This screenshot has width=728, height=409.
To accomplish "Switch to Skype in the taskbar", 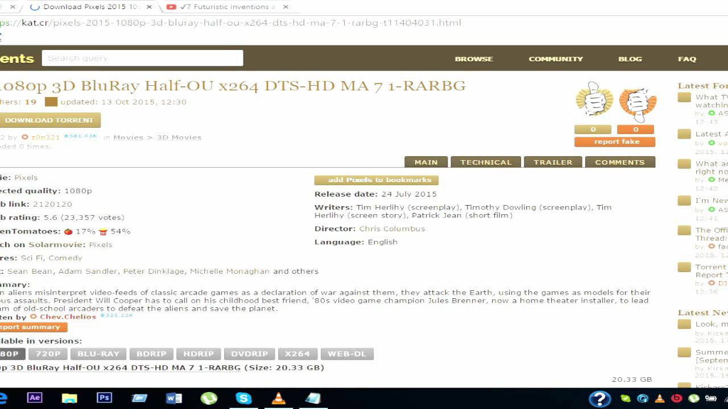I will (x=243, y=398).
